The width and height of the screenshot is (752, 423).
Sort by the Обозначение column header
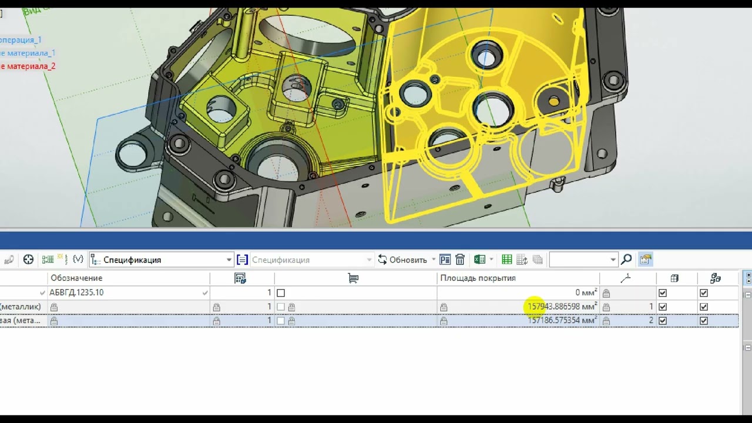pyautogui.click(x=128, y=278)
